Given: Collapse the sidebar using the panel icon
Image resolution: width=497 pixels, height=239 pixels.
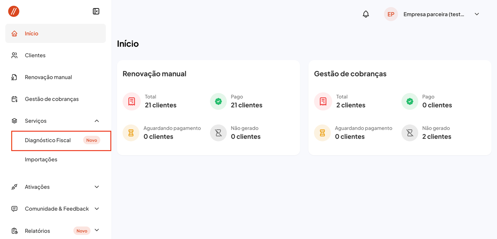Looking at the screenshot, I should 96,11.
